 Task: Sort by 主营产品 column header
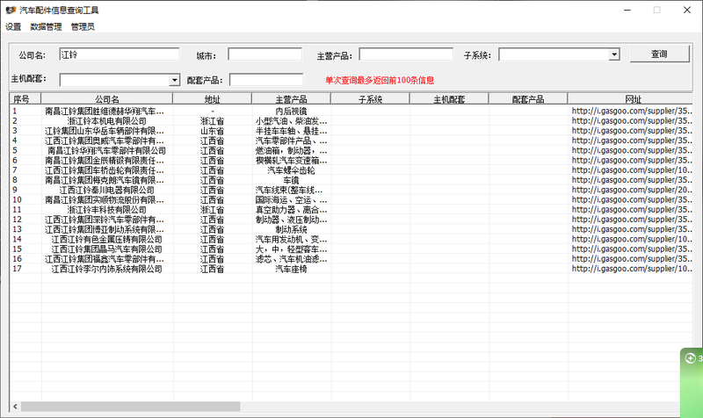coord(291,99)
